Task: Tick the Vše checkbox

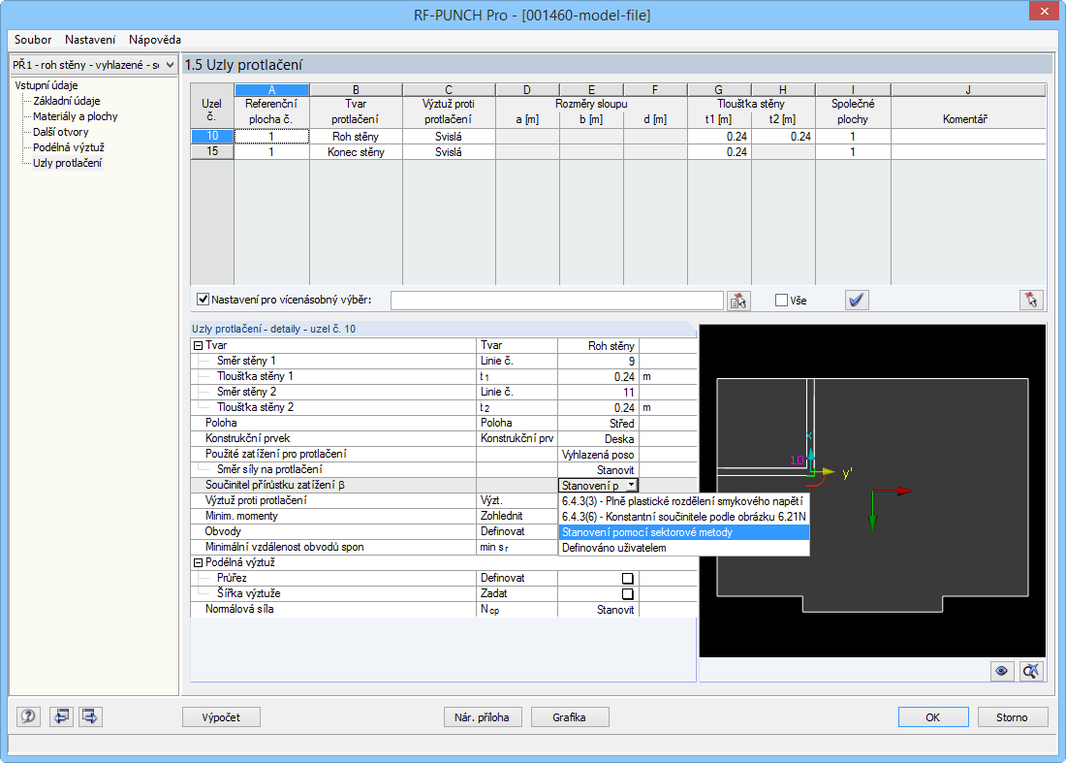Action: pos(781,300)
